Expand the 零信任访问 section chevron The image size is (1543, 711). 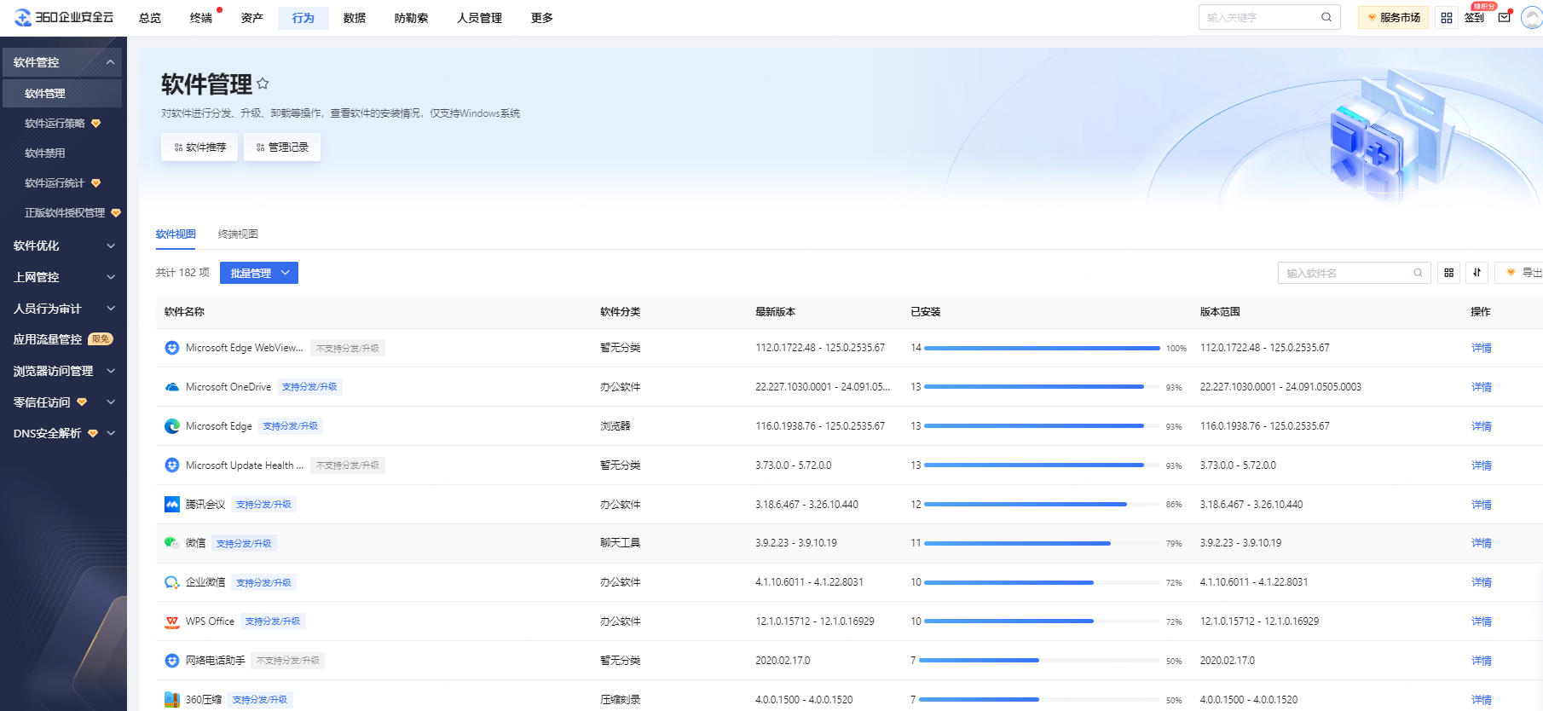110,402
